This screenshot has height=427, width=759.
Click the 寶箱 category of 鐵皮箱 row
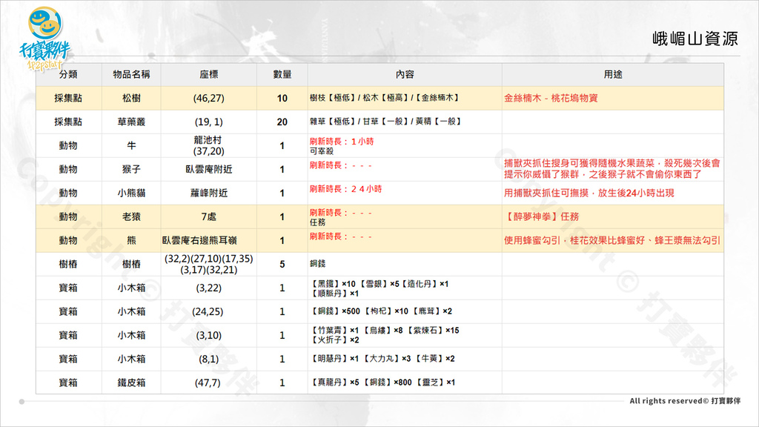(68, 383)
